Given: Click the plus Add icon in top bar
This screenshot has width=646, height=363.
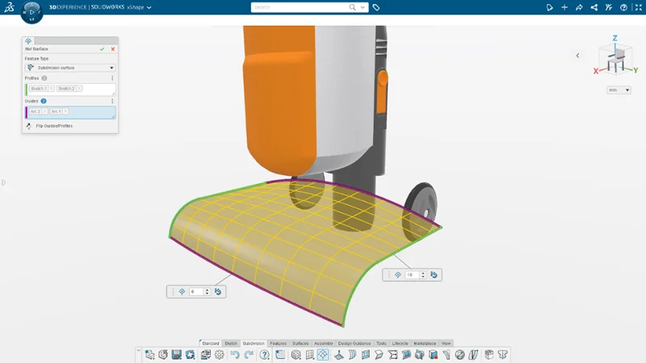Looking at the screenshot, I should pyautogui.click(x=564, y=7).
